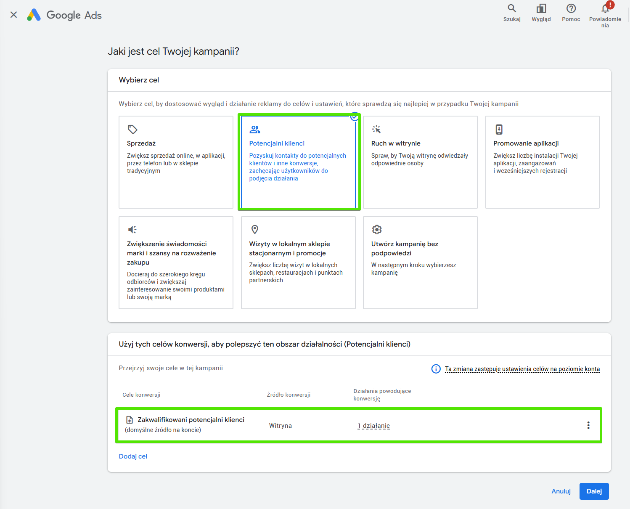Pick Zwiększenie świadomości marki goal
The height and width of the screenshot is (509, 630).
point(176,262)
